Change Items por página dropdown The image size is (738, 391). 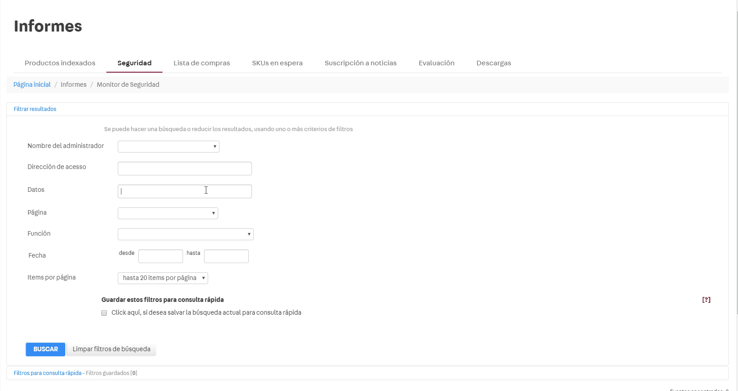pos(162,278)
